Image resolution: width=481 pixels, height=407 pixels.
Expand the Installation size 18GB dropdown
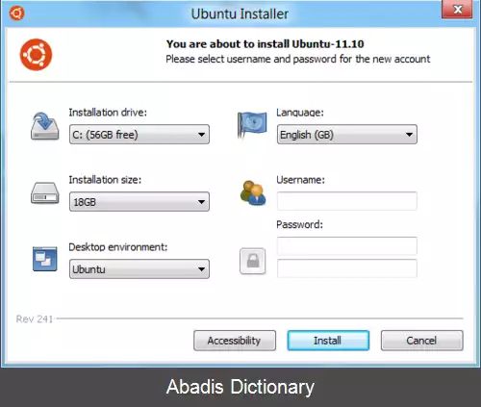139,202
